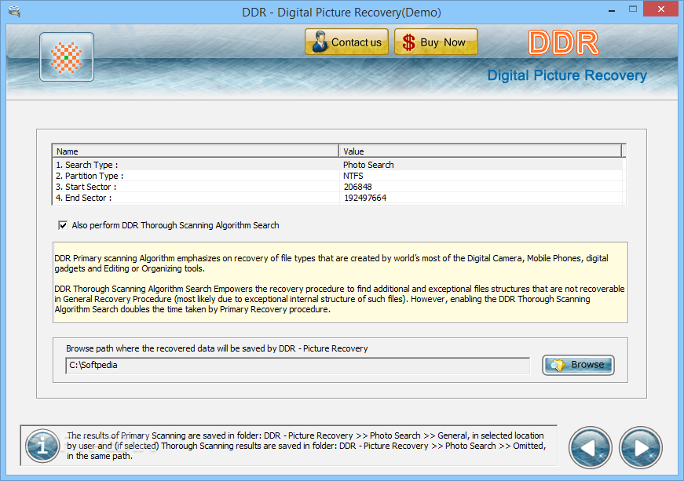Select the '4. End Sector :' row
The width and height of the screenshot is (684, 481).
[338, 198]
